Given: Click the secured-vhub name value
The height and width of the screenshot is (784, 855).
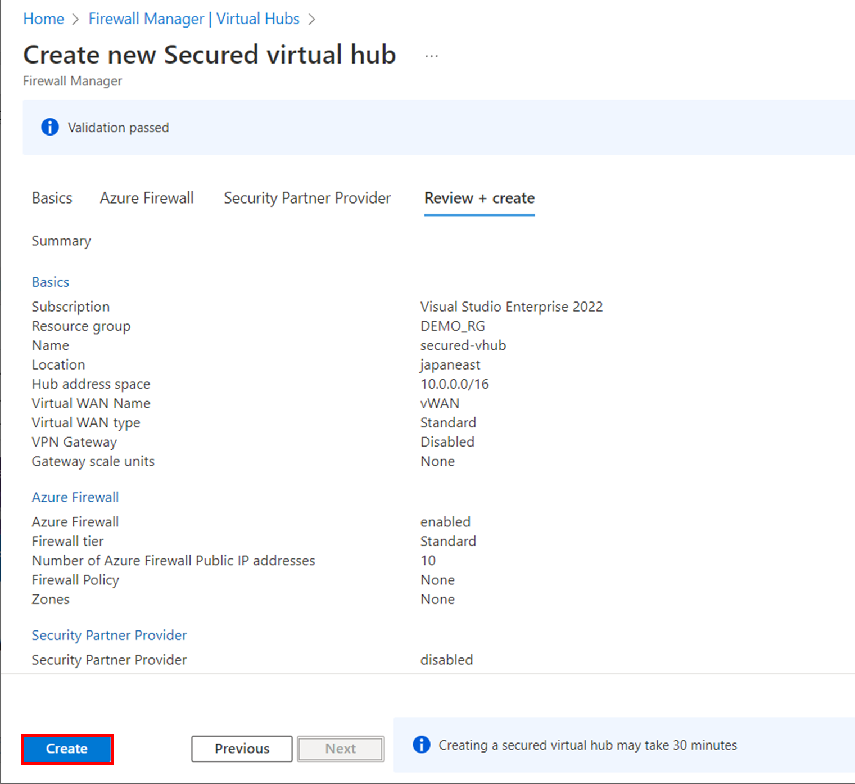Looking at the screenshot, I should pos(463,345).
